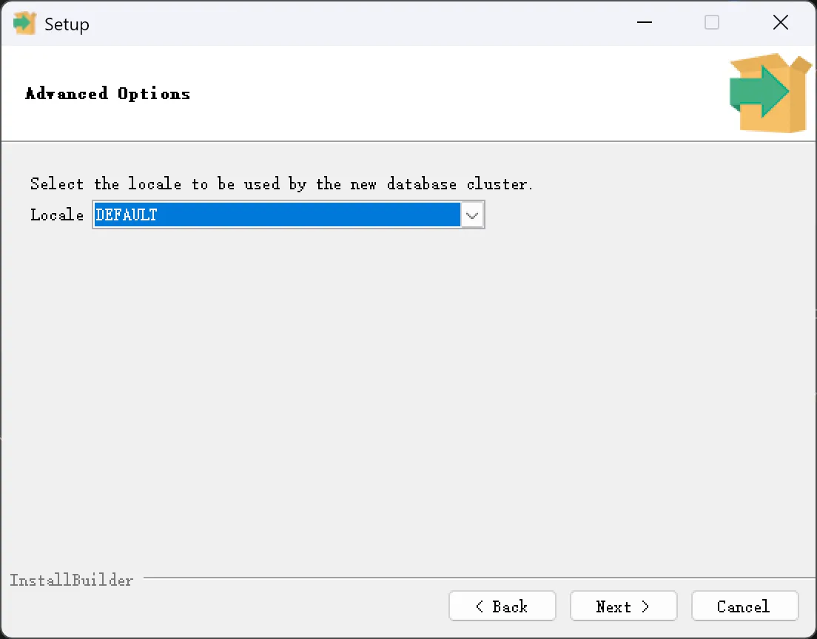Image resolution: width=817 pixels, height=639 pixels.
Task: Click the right chevron on Next button
Action: [x=645, y=606]
